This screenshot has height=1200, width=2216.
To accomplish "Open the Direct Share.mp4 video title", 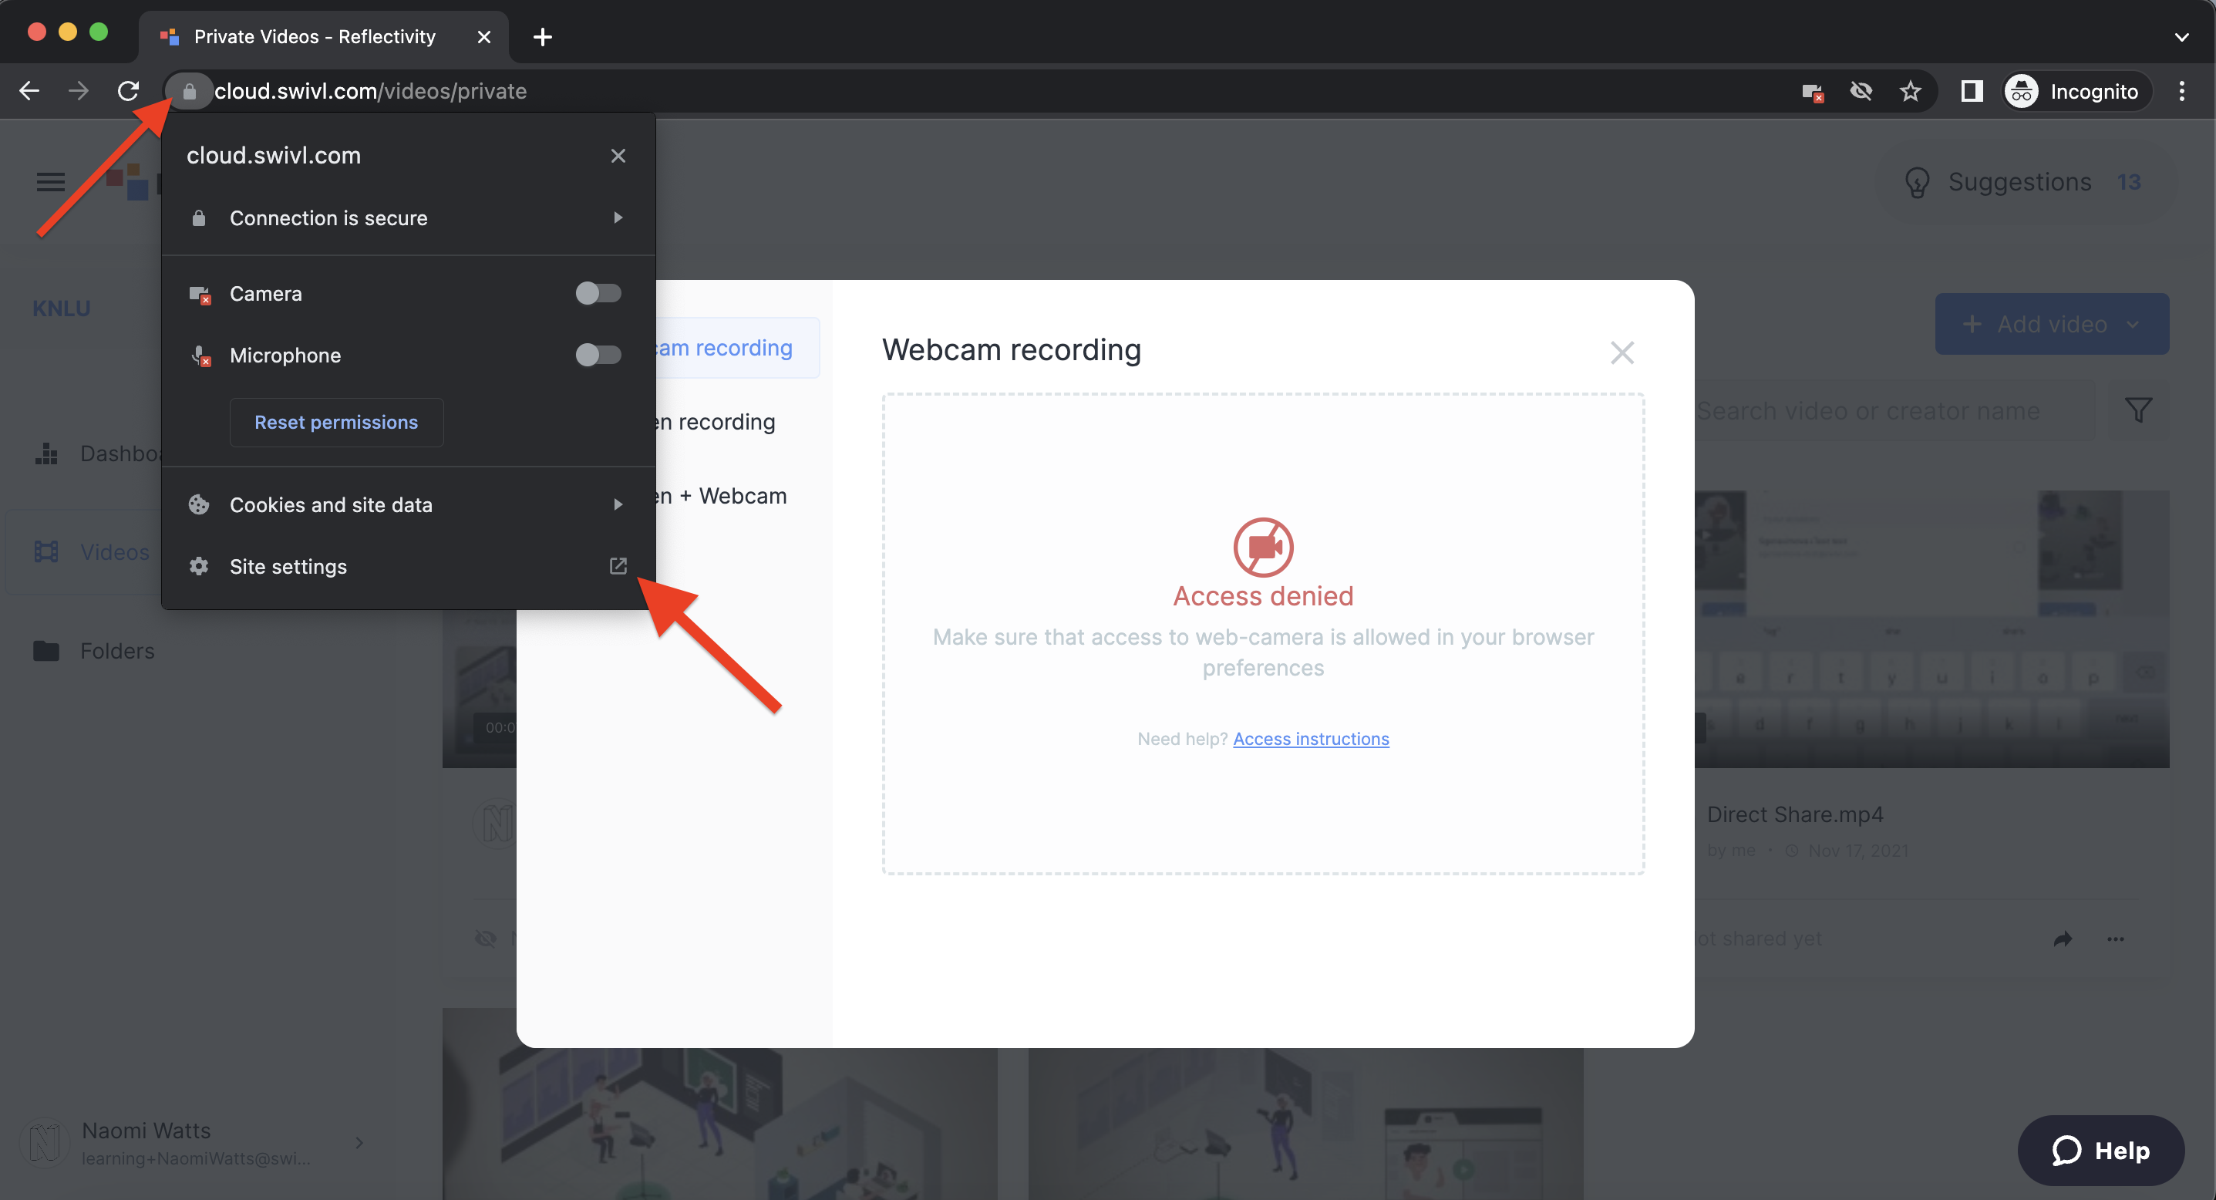I will coord(1794,814).
